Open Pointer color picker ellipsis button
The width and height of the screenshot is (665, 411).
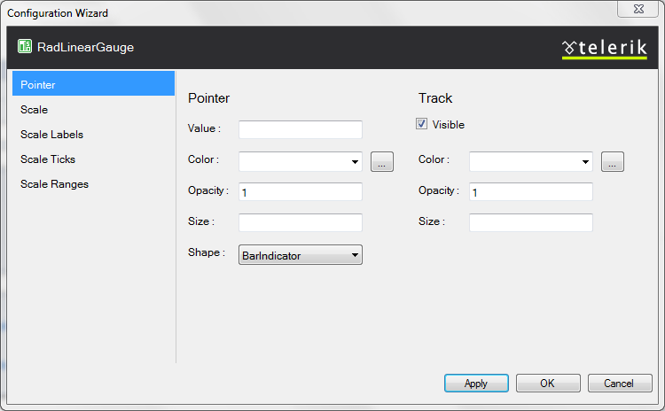point(381,161)
